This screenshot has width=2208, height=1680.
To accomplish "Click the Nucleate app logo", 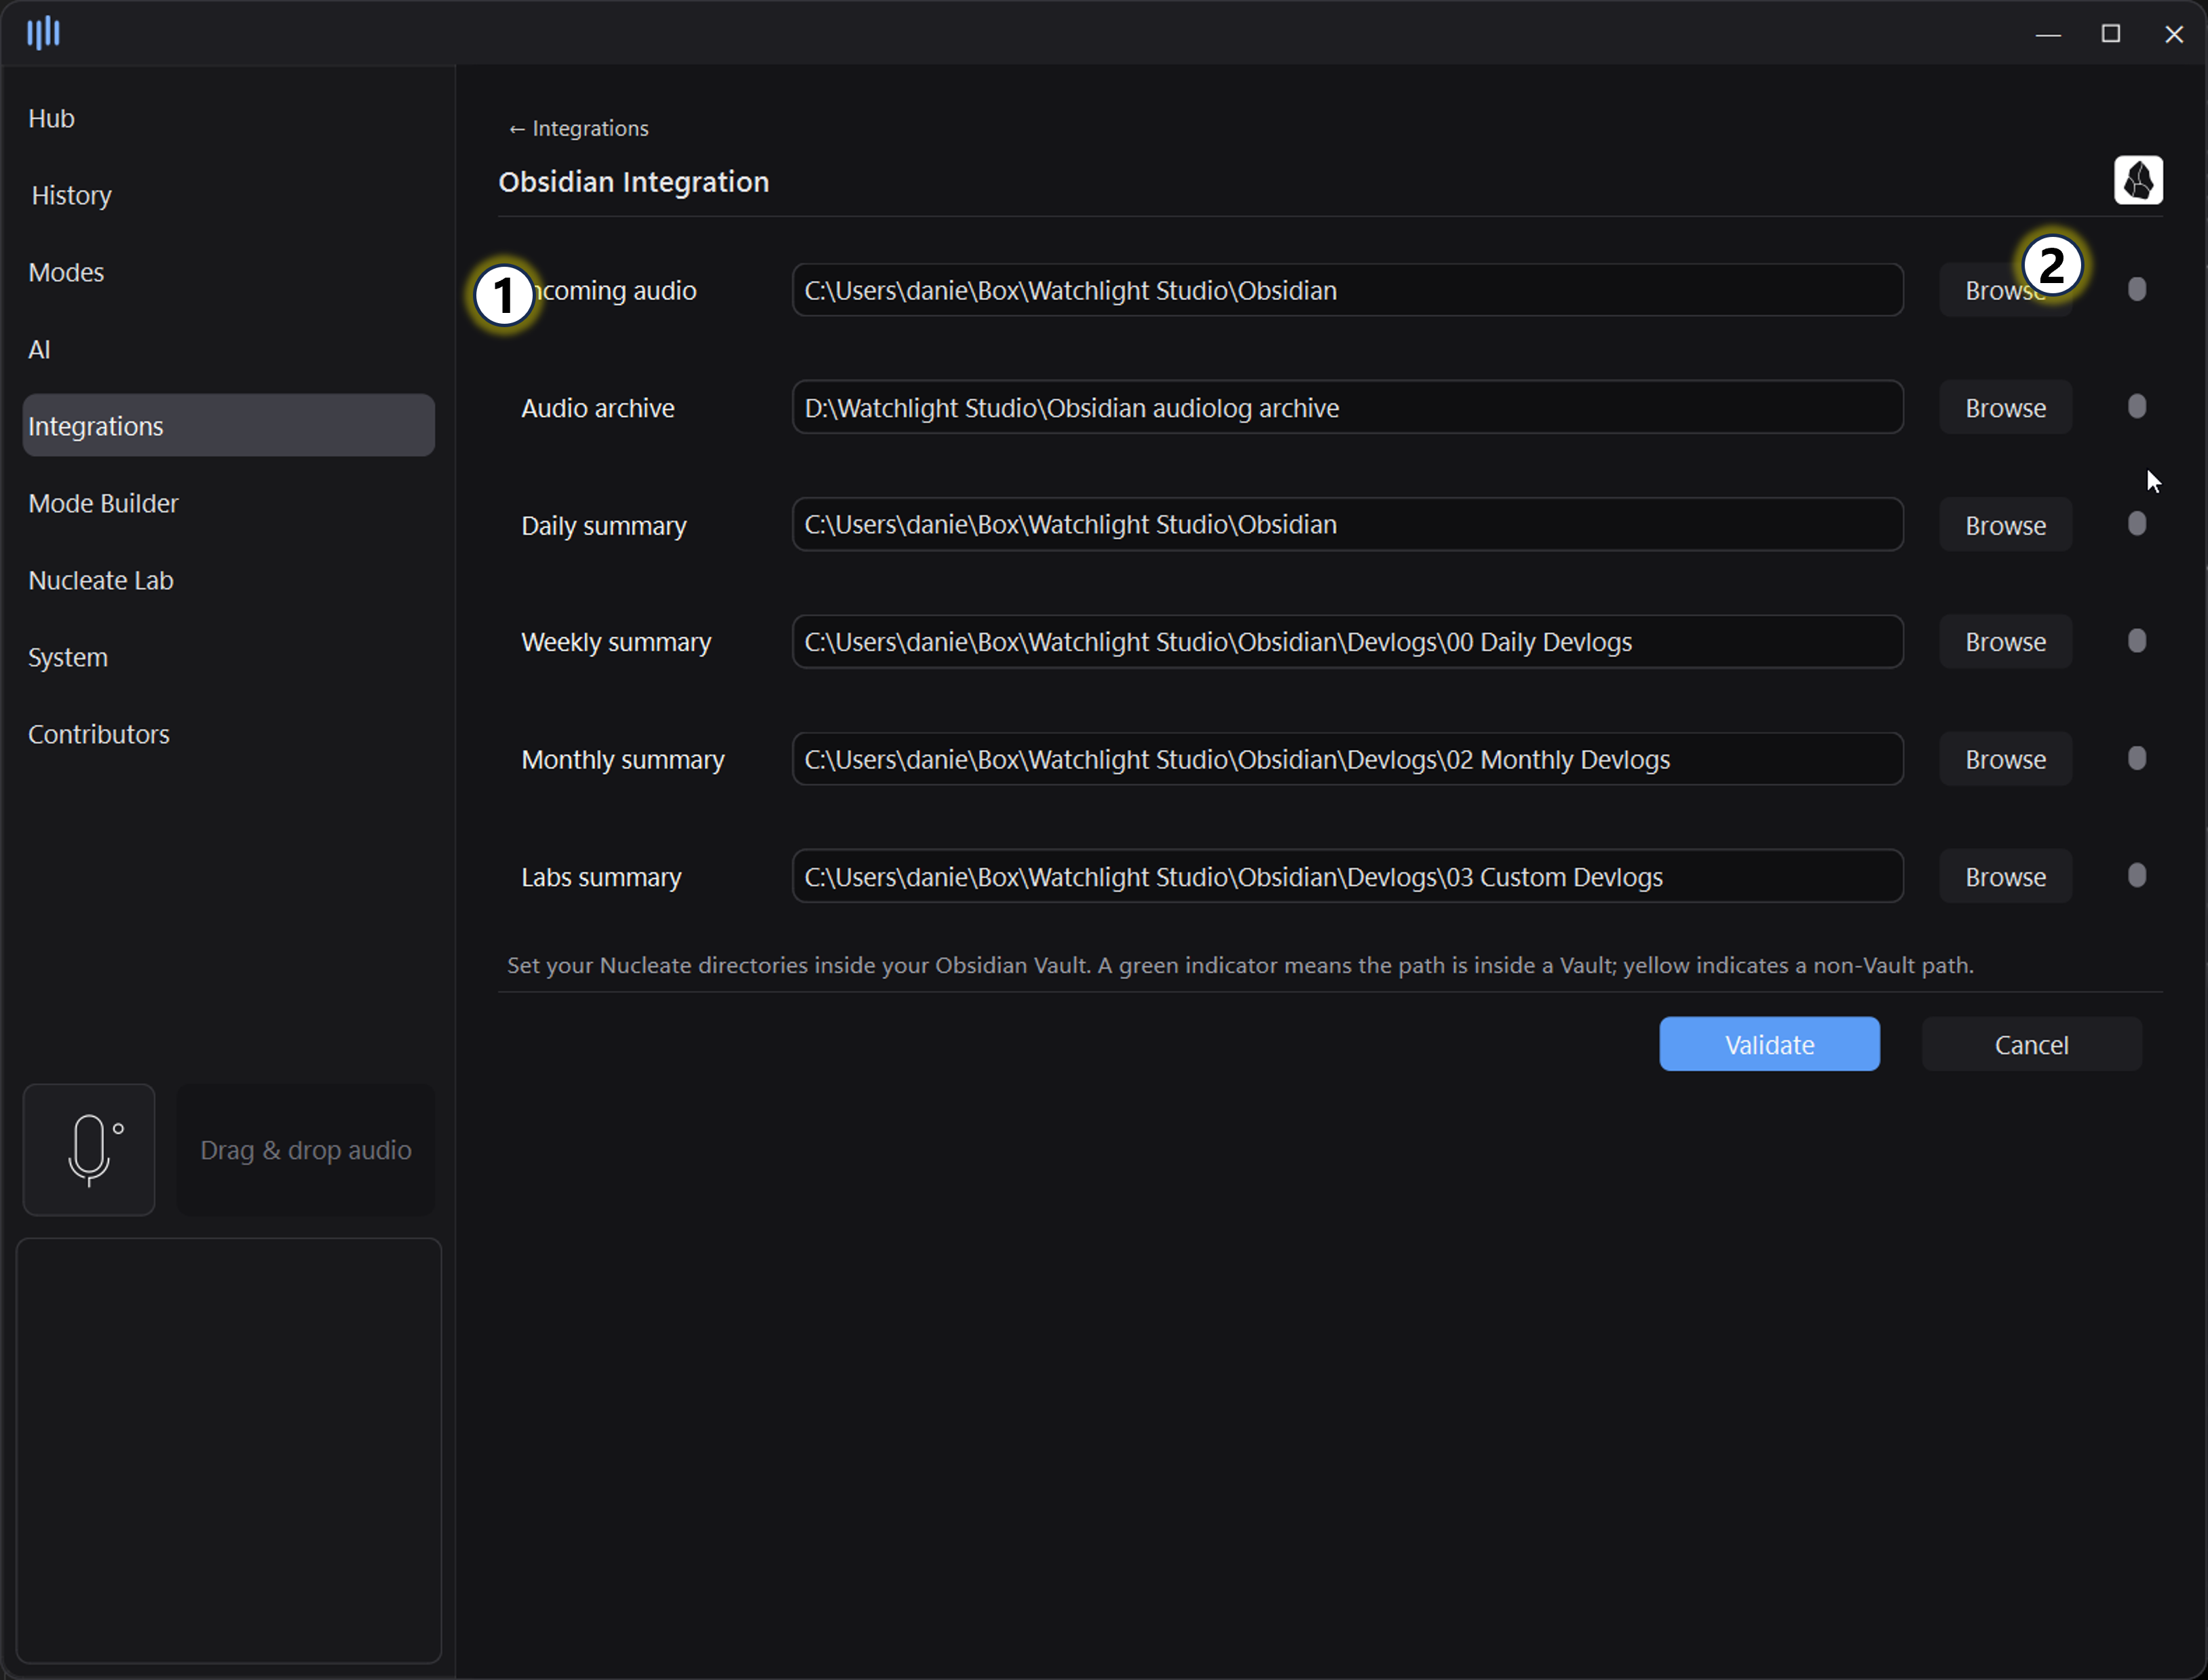I will [x=44, y=33].
